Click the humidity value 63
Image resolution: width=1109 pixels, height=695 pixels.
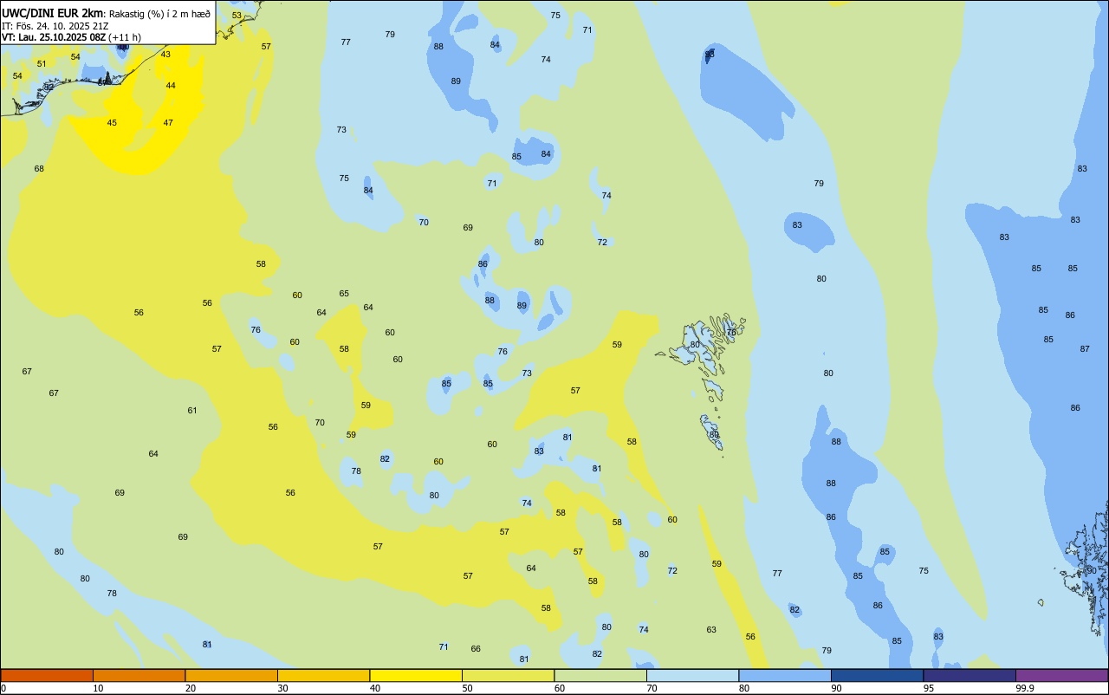711,630
